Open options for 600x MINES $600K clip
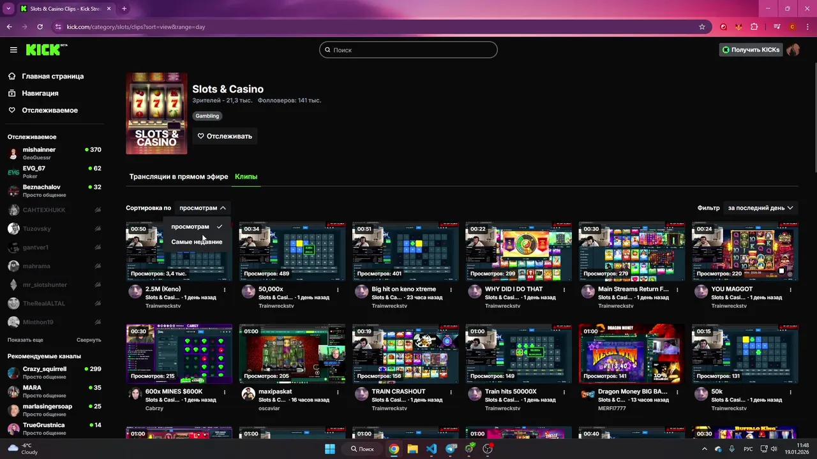Viewport: 817px width, 459px height. point(225,392)
